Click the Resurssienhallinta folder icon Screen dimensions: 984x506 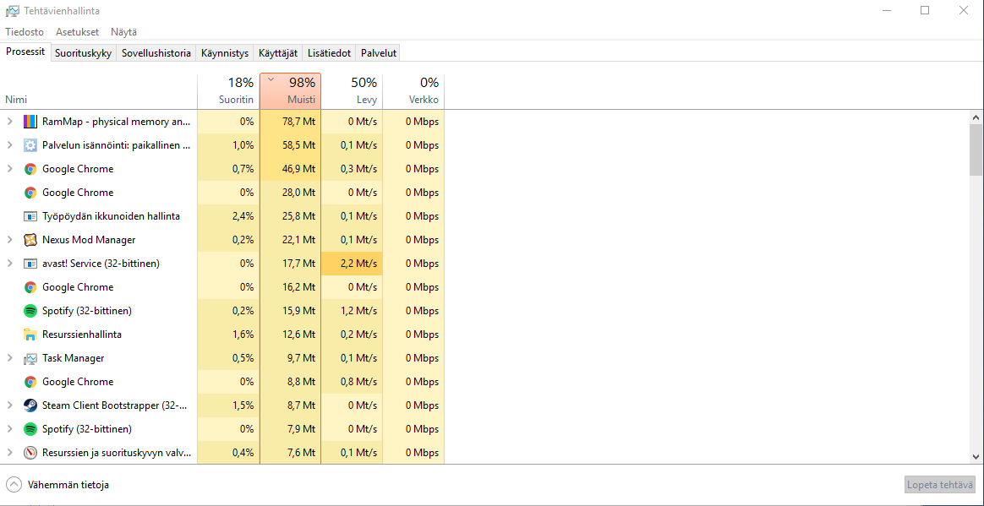(30, 335)
